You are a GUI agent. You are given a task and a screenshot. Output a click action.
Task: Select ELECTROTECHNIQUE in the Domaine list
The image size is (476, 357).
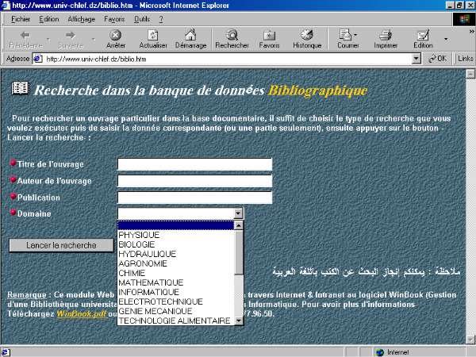coord(176,301)
